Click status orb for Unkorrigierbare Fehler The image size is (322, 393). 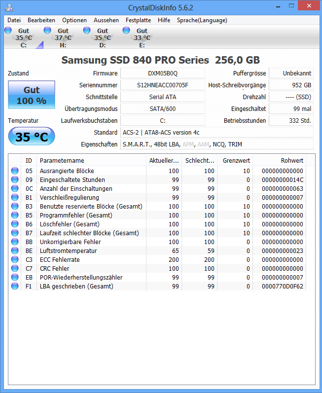pos(15,242)
